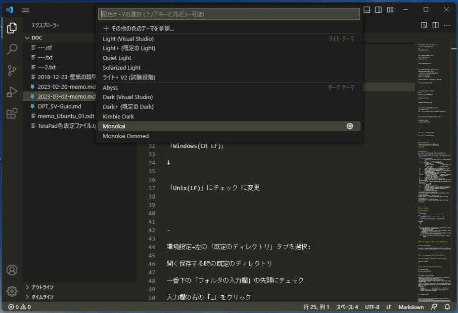
Task: Change indentation via スペース: 4 status item
Action: click(347, 307)
